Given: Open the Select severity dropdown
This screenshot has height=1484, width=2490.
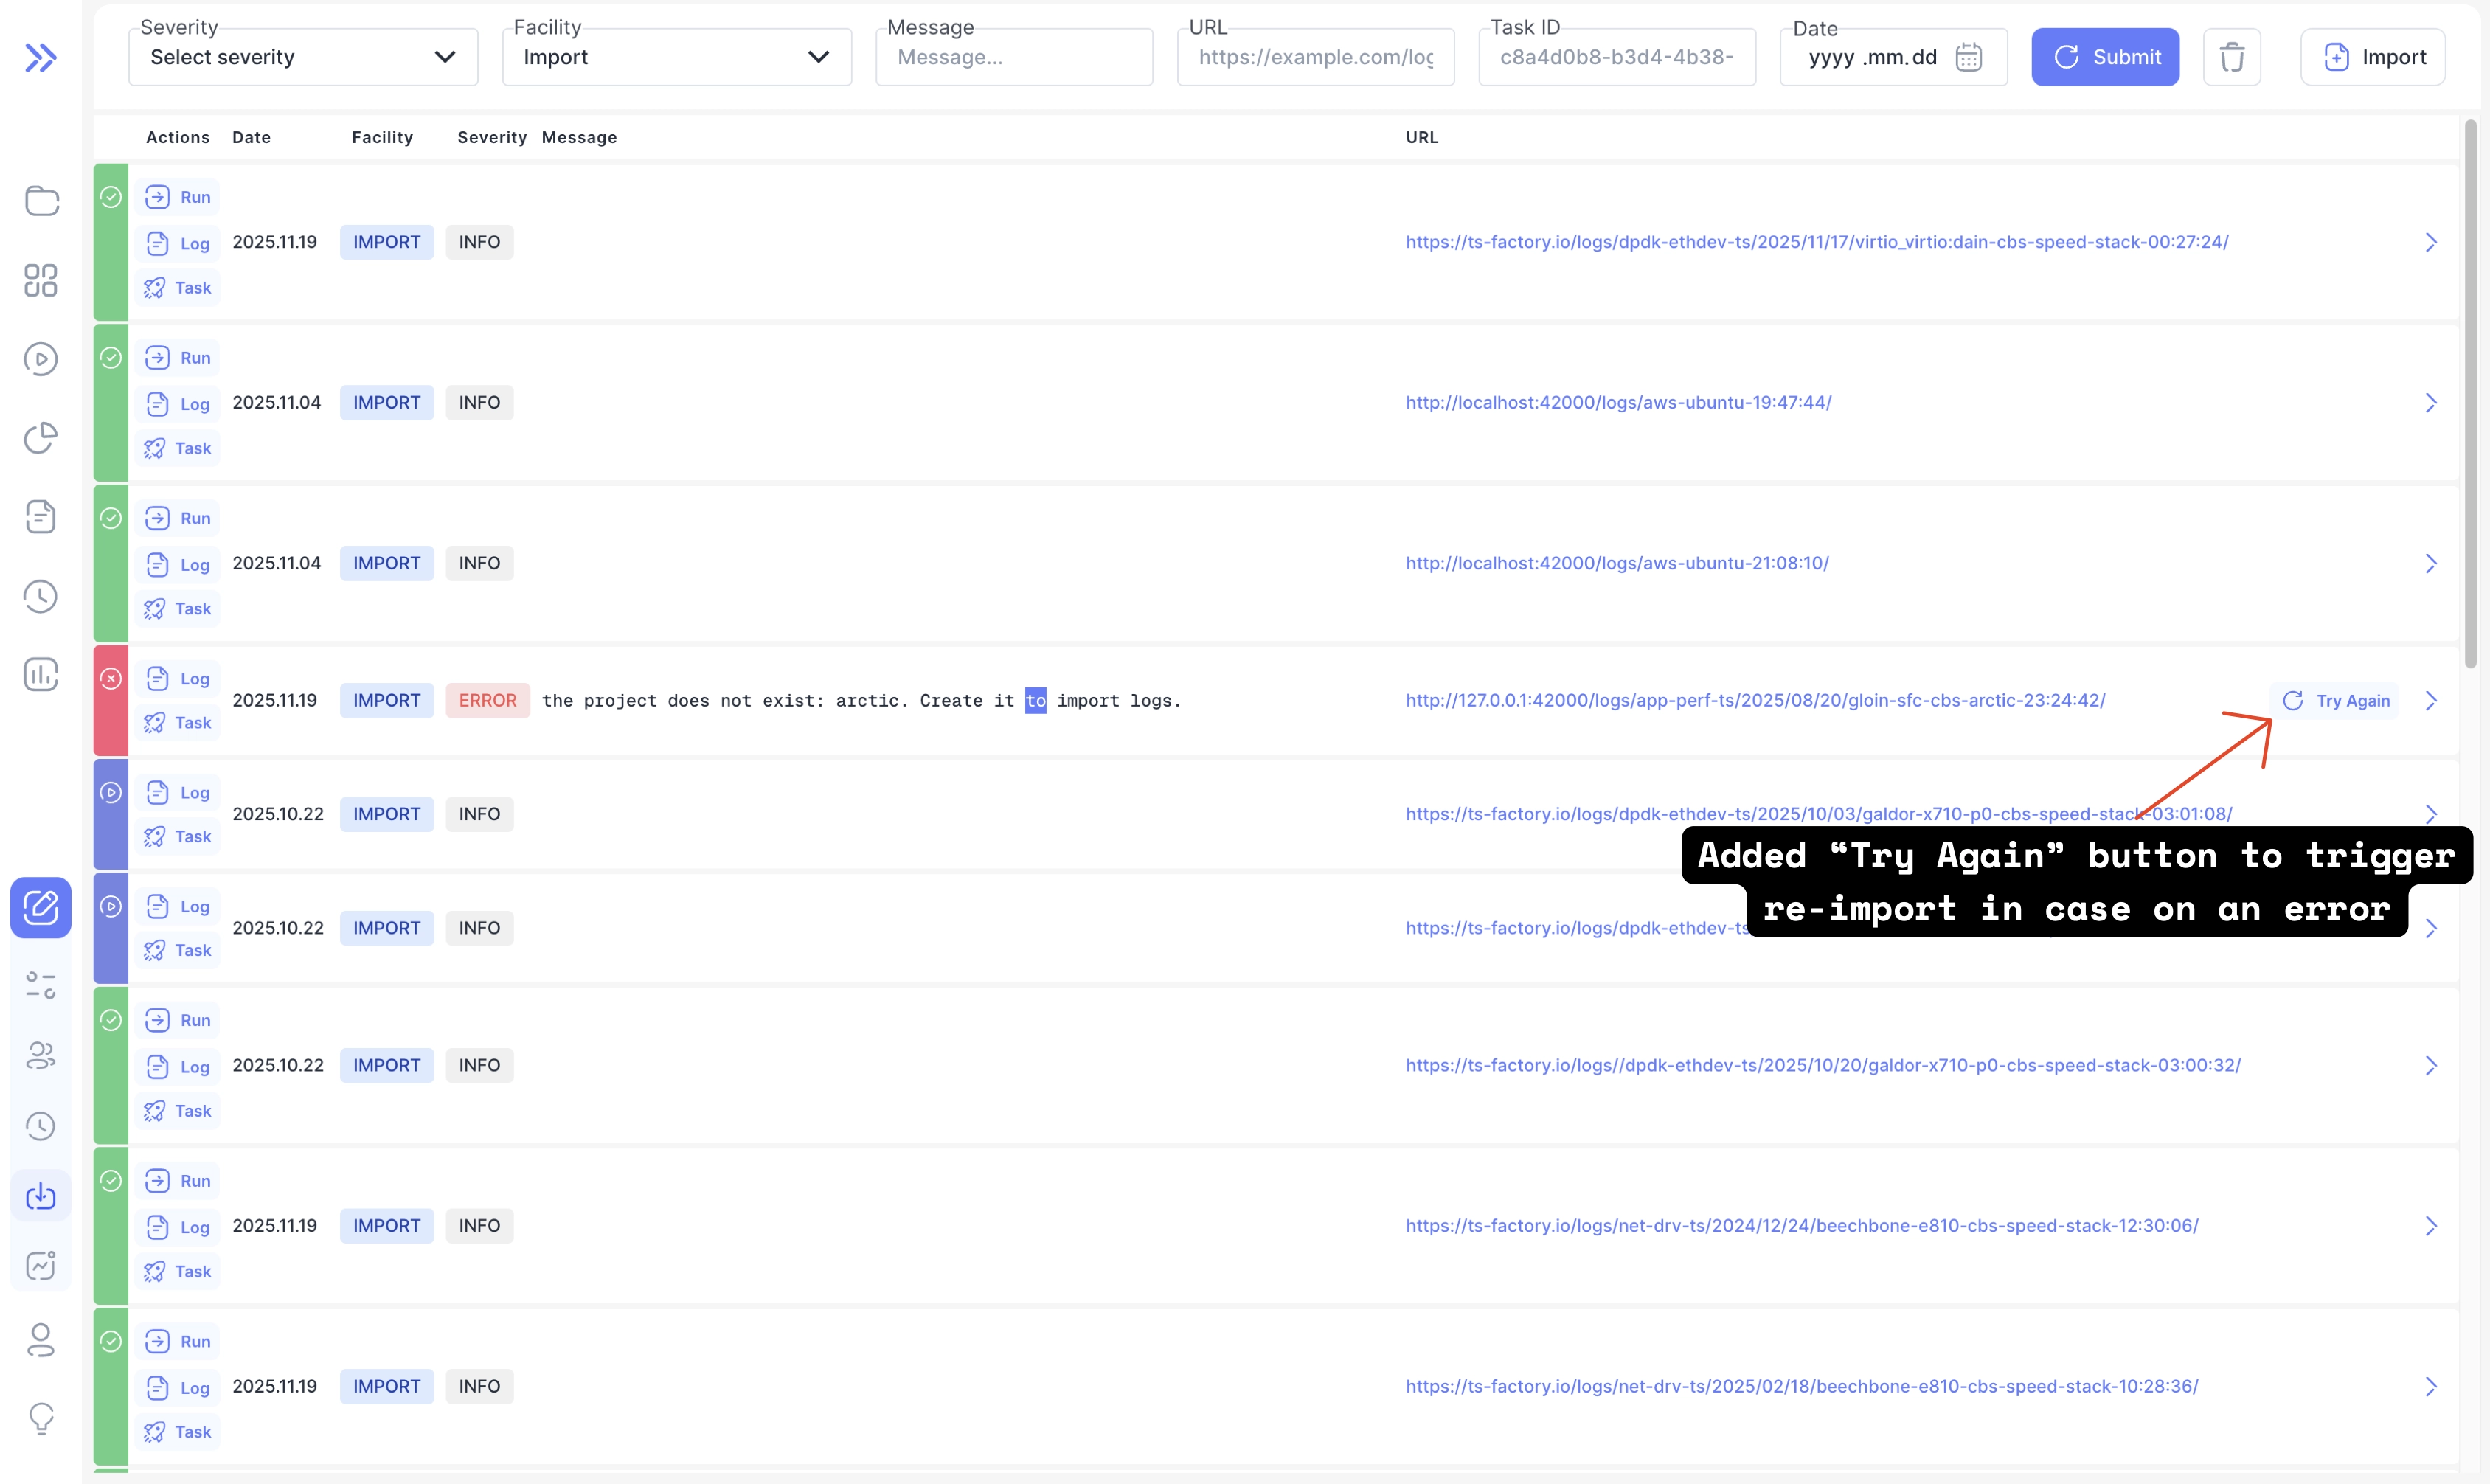Looking at the screenshot, I should 303,57.
